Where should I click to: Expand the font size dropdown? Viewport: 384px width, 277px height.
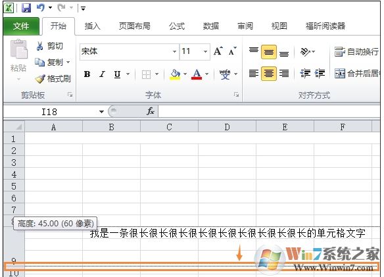point(205,51)
